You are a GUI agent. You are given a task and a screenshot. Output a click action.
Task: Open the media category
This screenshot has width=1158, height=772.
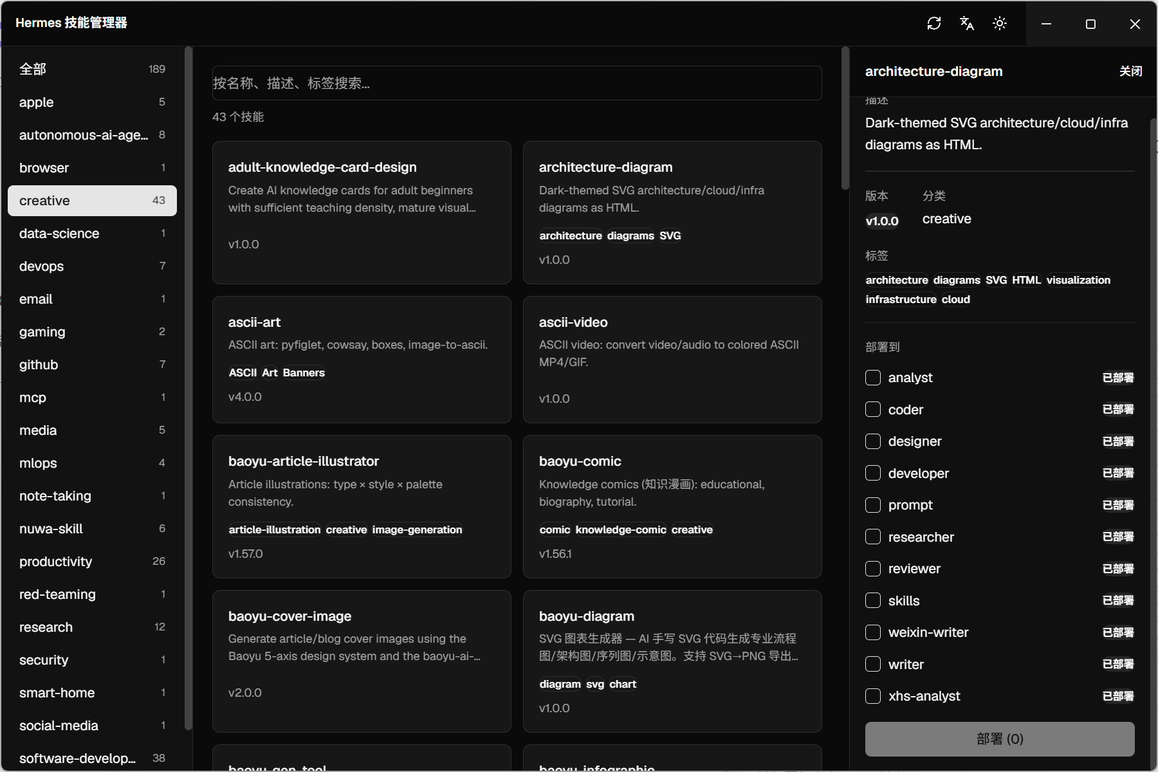pos(92,430)
